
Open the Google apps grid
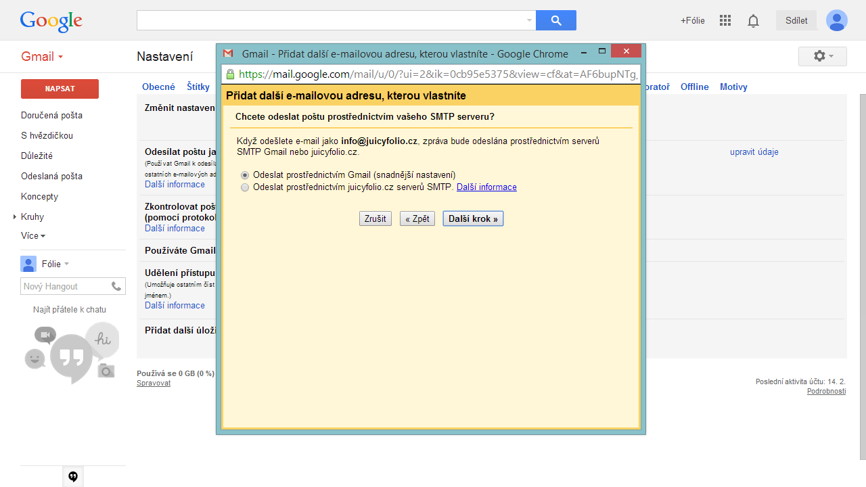(725, 20)
